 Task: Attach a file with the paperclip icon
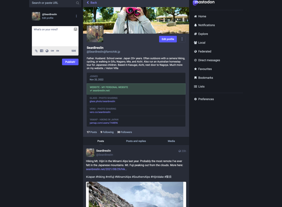point(36,51)
